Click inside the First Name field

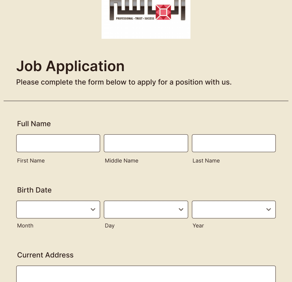(58, 143)
